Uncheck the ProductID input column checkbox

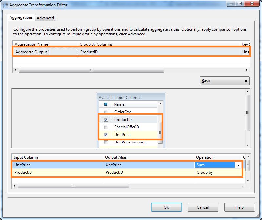[x=106, y=120]
